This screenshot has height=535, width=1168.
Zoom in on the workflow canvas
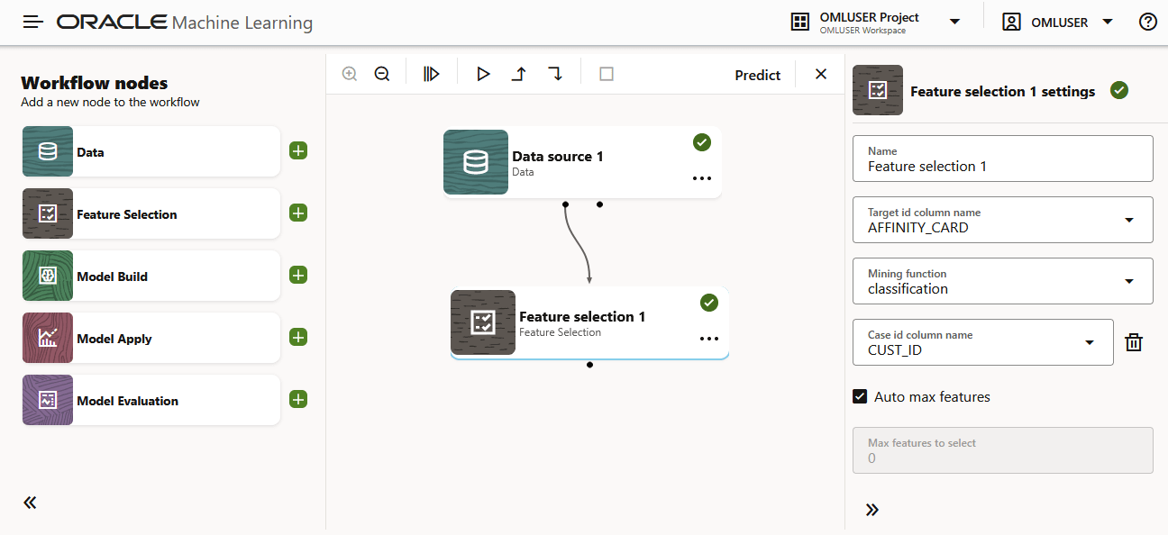tap(350, 74)
